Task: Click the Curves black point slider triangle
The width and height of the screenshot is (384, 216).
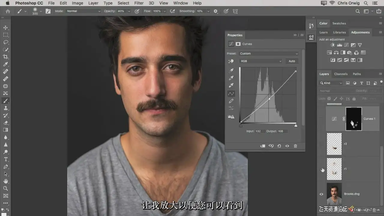Action: [241, 126]
